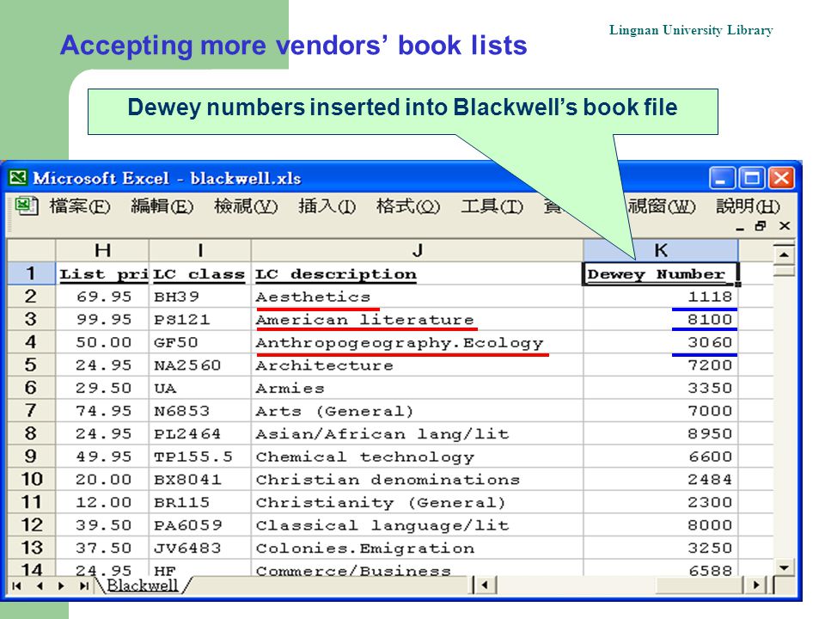
Task: Click the Colonies.Emigration cell
Action: 418,548
